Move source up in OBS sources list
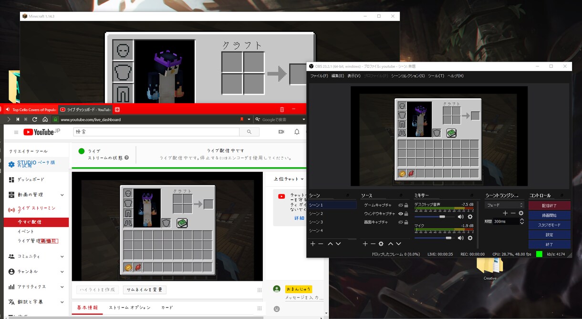Image resolution: width=582 pixels, height=319 pixels. 391,244
